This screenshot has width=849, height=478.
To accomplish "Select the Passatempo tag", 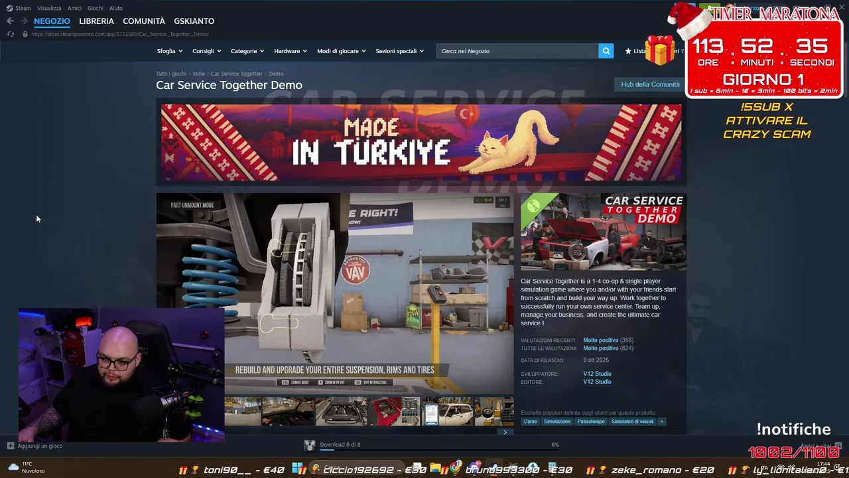I will [x=591, y=422].
